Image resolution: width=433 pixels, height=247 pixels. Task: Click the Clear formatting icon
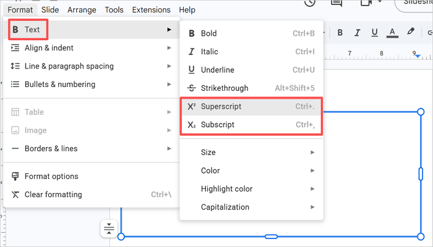tap(15, 195)
